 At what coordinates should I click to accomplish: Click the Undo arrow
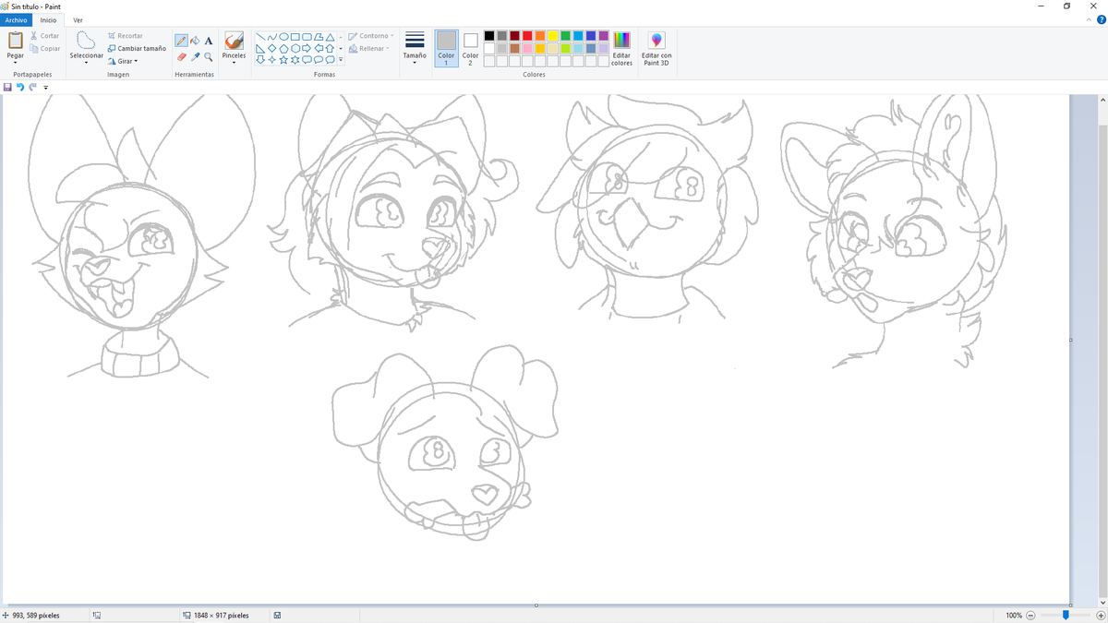pos(20,87)
